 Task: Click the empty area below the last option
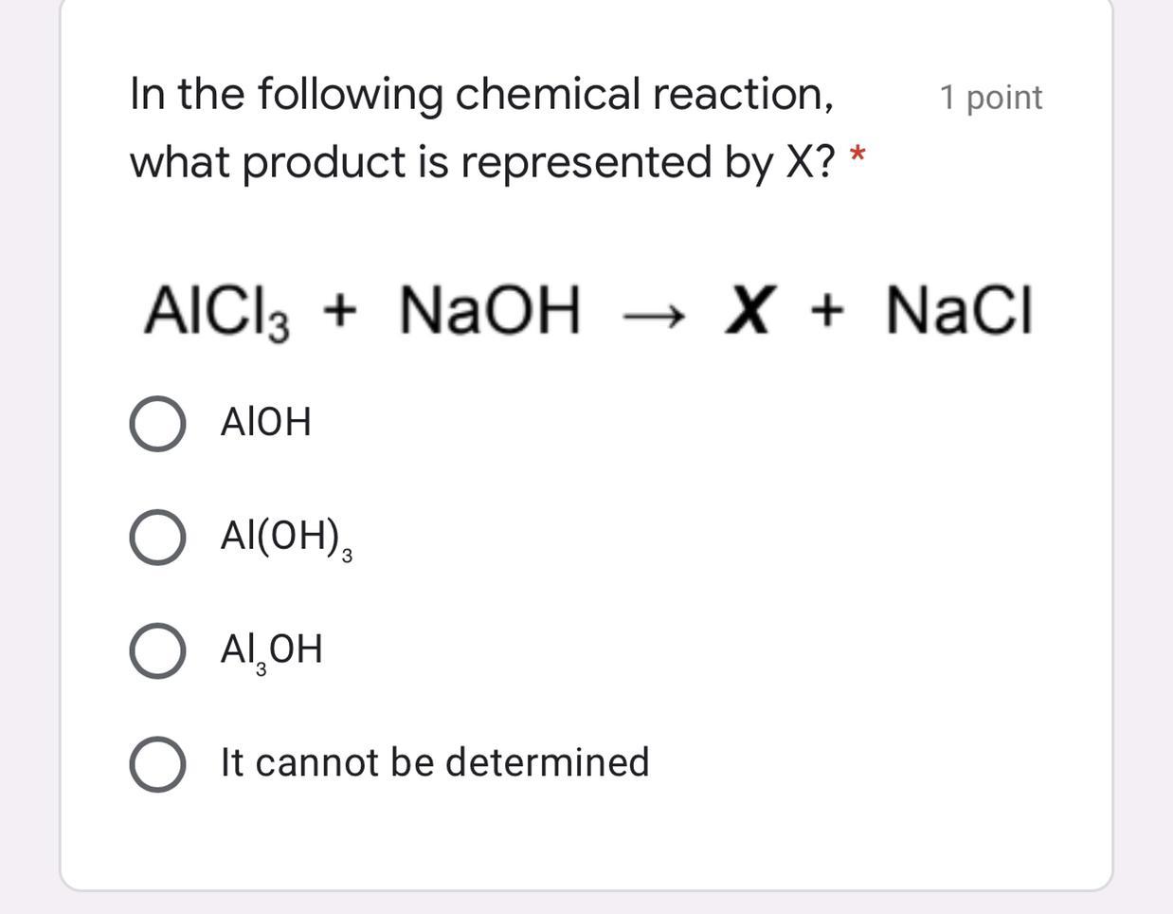click(586, 839)
